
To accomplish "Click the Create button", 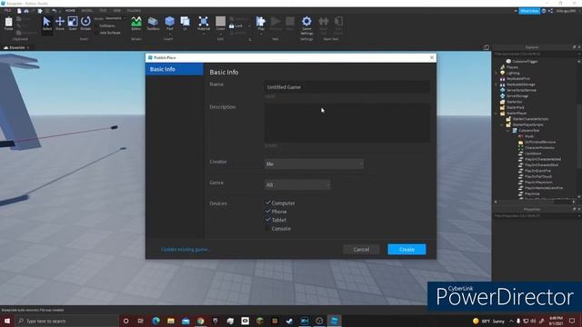I will [x=406, y=250].
